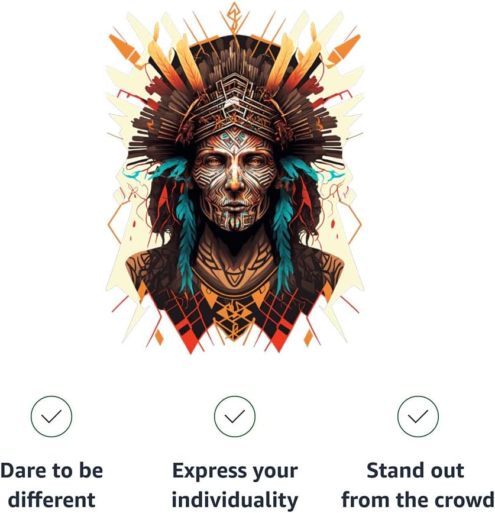Click the orange rune symbol atop the headdress
Screen dimensions: 495x513
point(234,17)
